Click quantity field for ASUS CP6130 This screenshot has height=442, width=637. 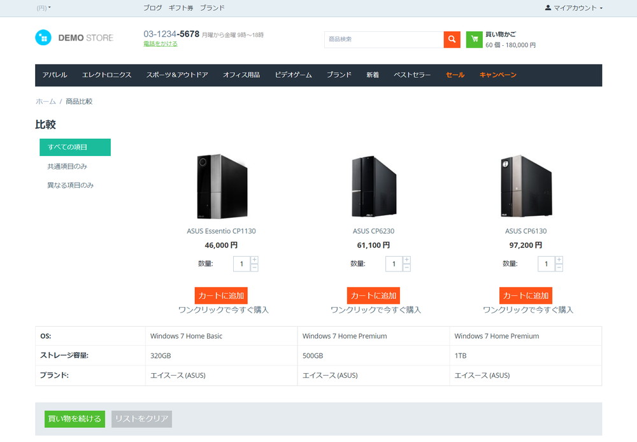(x=547, y=264)
